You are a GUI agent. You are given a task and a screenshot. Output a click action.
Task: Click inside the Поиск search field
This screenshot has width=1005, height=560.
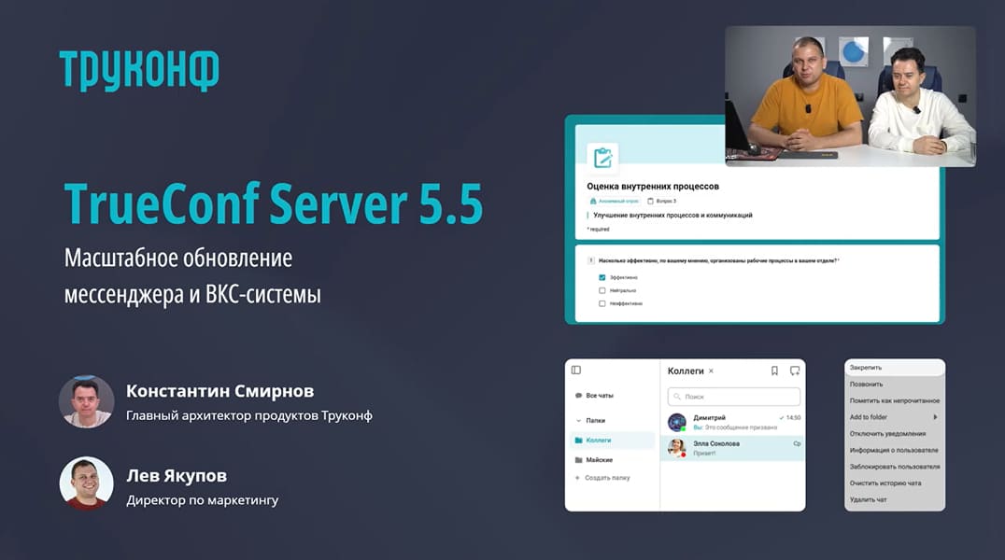point(733,397)
